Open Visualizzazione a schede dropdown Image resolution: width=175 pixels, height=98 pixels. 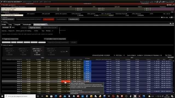103,55
